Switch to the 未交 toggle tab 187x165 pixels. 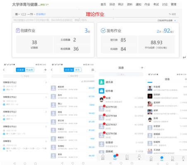pos(77,70)
